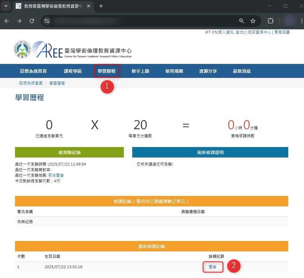Click the 生效日期 column header

click(52, 256)
